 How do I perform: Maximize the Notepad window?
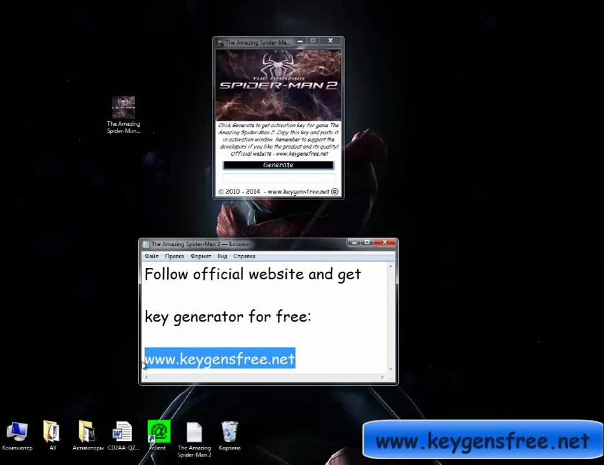(x=367, y=242)
